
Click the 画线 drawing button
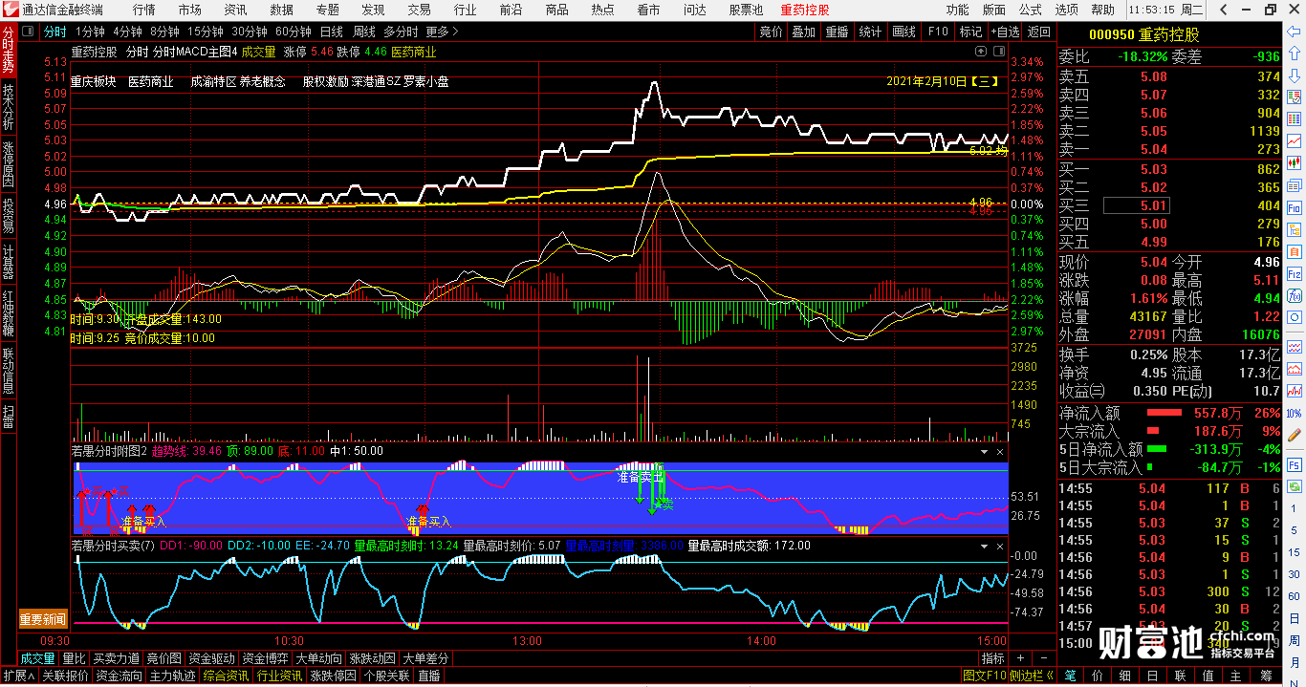(x=904, y=32)
